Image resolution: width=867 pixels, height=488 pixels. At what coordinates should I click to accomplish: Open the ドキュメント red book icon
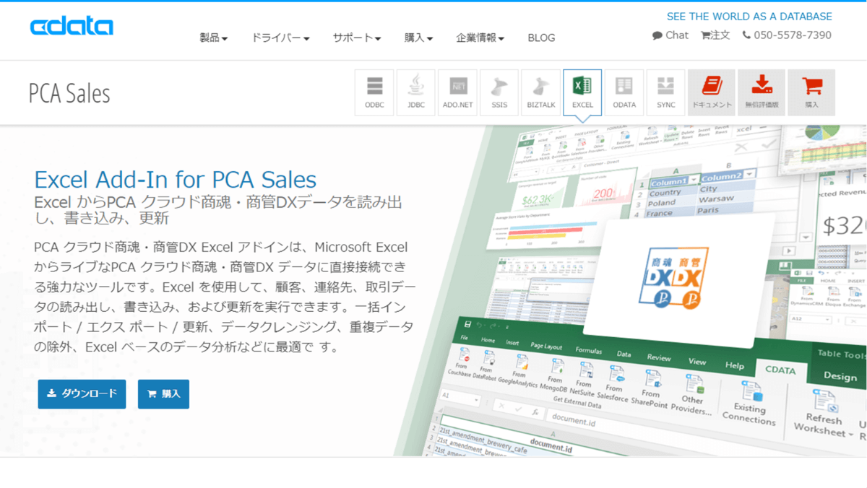click(712, 92)
